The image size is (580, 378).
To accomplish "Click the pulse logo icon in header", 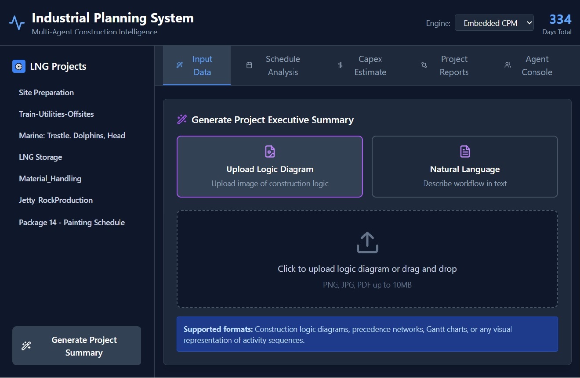I will pyautogui.click(x=17, y=23).
